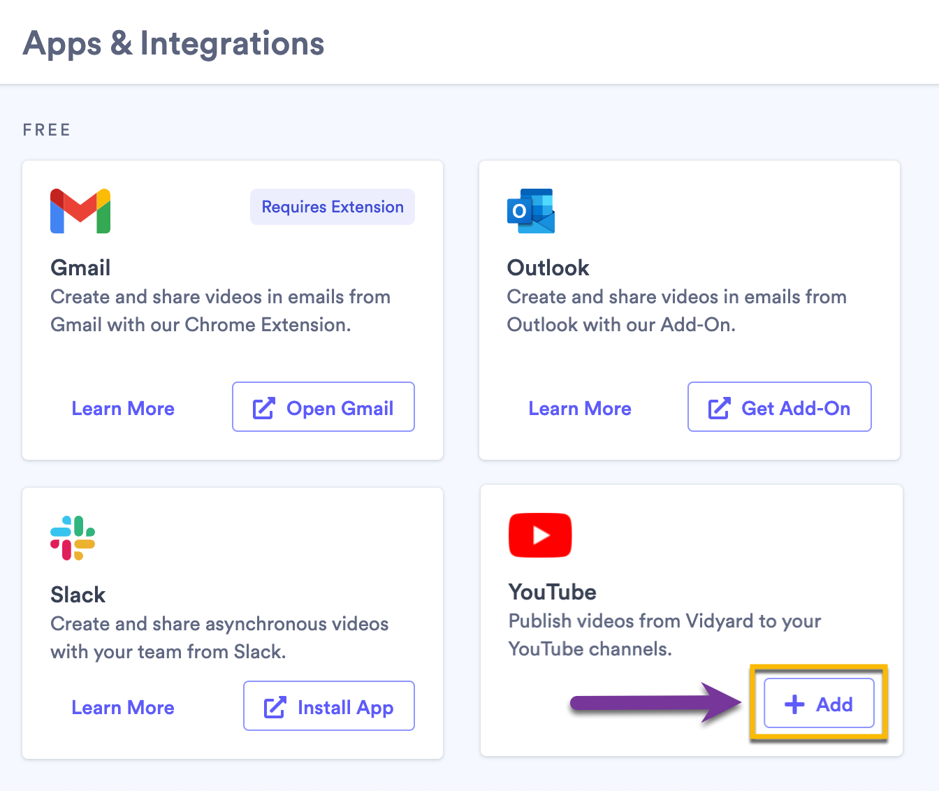Screen dimensions: 939x791
Task: Click the Slack asynchronous videos description
Action: (220, 638)
